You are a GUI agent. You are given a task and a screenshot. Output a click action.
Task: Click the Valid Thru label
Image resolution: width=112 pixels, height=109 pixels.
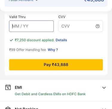[x=17, y=17]
